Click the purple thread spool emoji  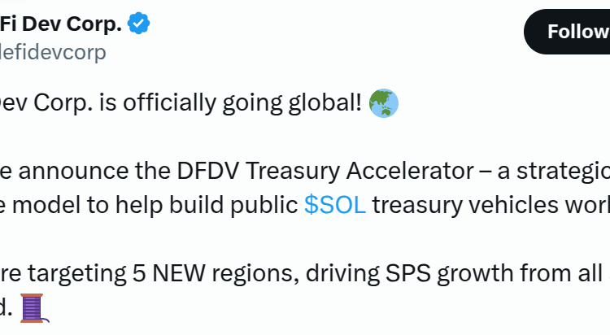pyautogui.click(x=33, y=309)
